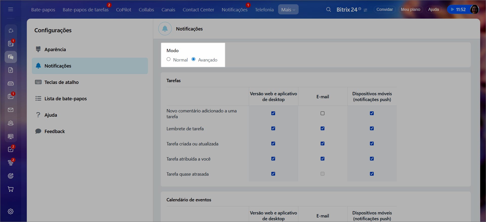Viewport: 486px width, 222px height.
Task: Uncheck web version for Tarefa atribuída a você
Action: pos(273,159)
